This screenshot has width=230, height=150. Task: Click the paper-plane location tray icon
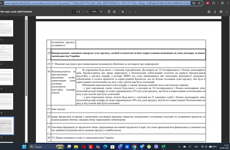(x=190, y=147)
